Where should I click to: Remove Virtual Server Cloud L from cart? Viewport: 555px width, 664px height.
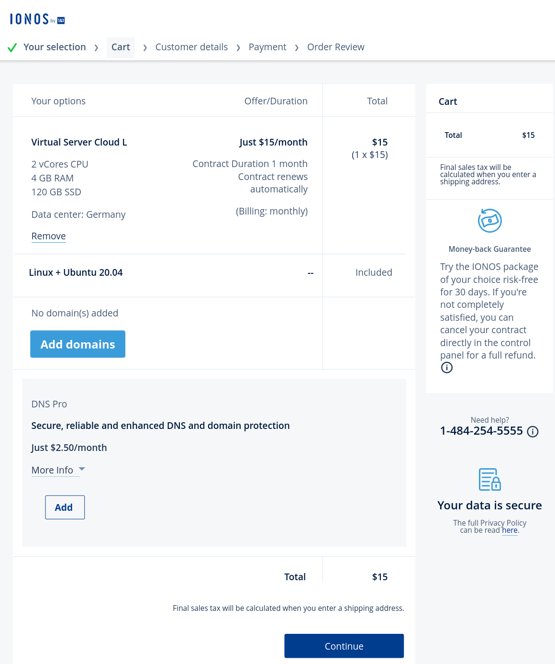48,236
